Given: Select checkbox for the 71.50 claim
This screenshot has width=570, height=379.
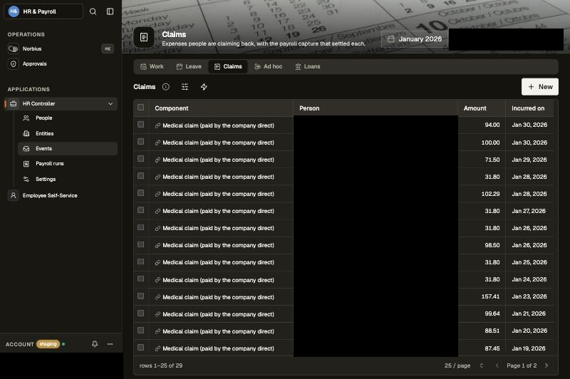Looking at the screenshot, I should click(140, 159).
